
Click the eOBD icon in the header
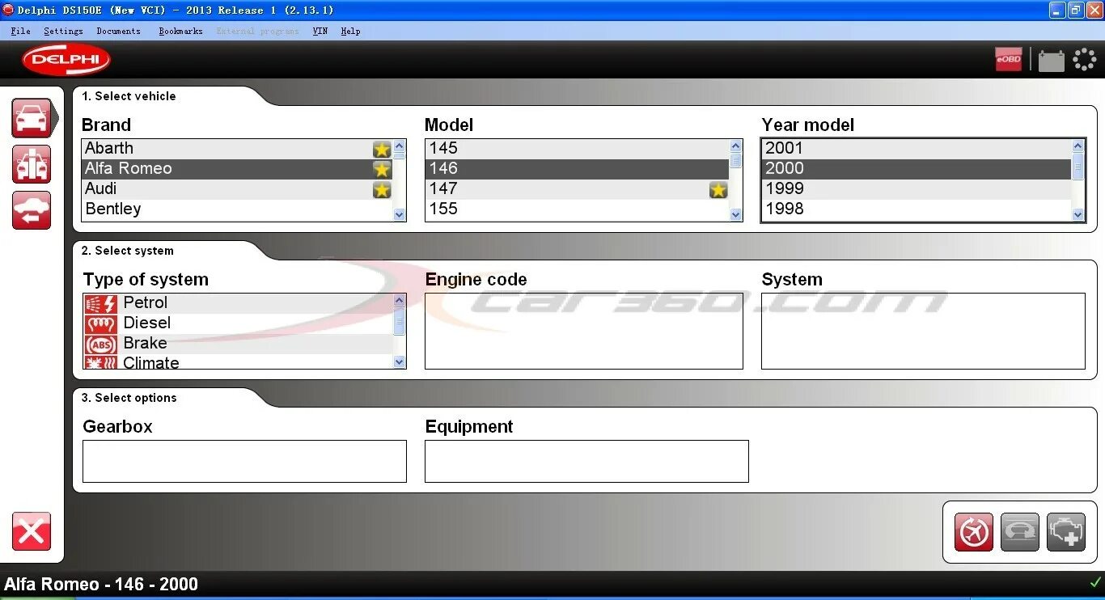point(1009,59)
